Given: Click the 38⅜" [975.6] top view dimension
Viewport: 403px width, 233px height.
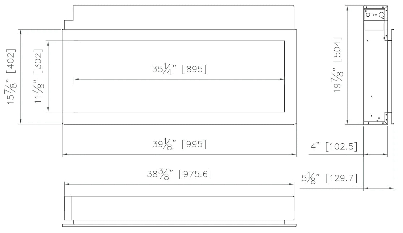Looking at the screenshot, I should (x=179, y=174).
